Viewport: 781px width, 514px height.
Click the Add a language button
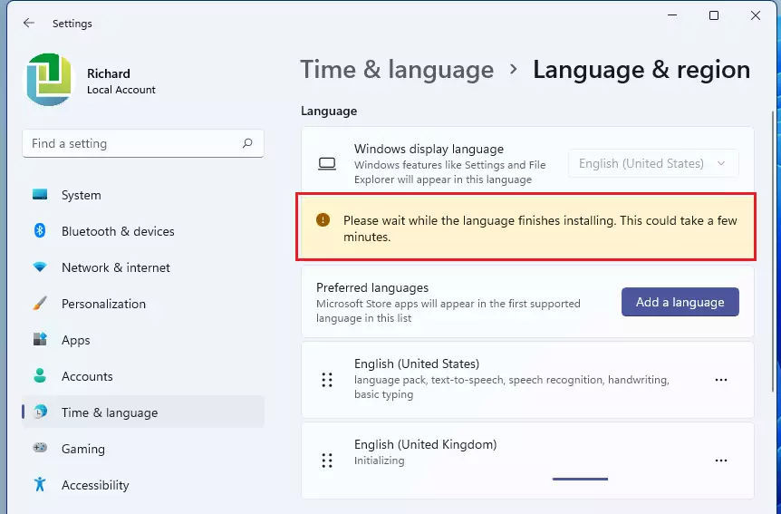point(680,302)
